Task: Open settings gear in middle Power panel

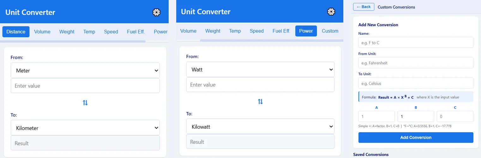Action: 331,12
